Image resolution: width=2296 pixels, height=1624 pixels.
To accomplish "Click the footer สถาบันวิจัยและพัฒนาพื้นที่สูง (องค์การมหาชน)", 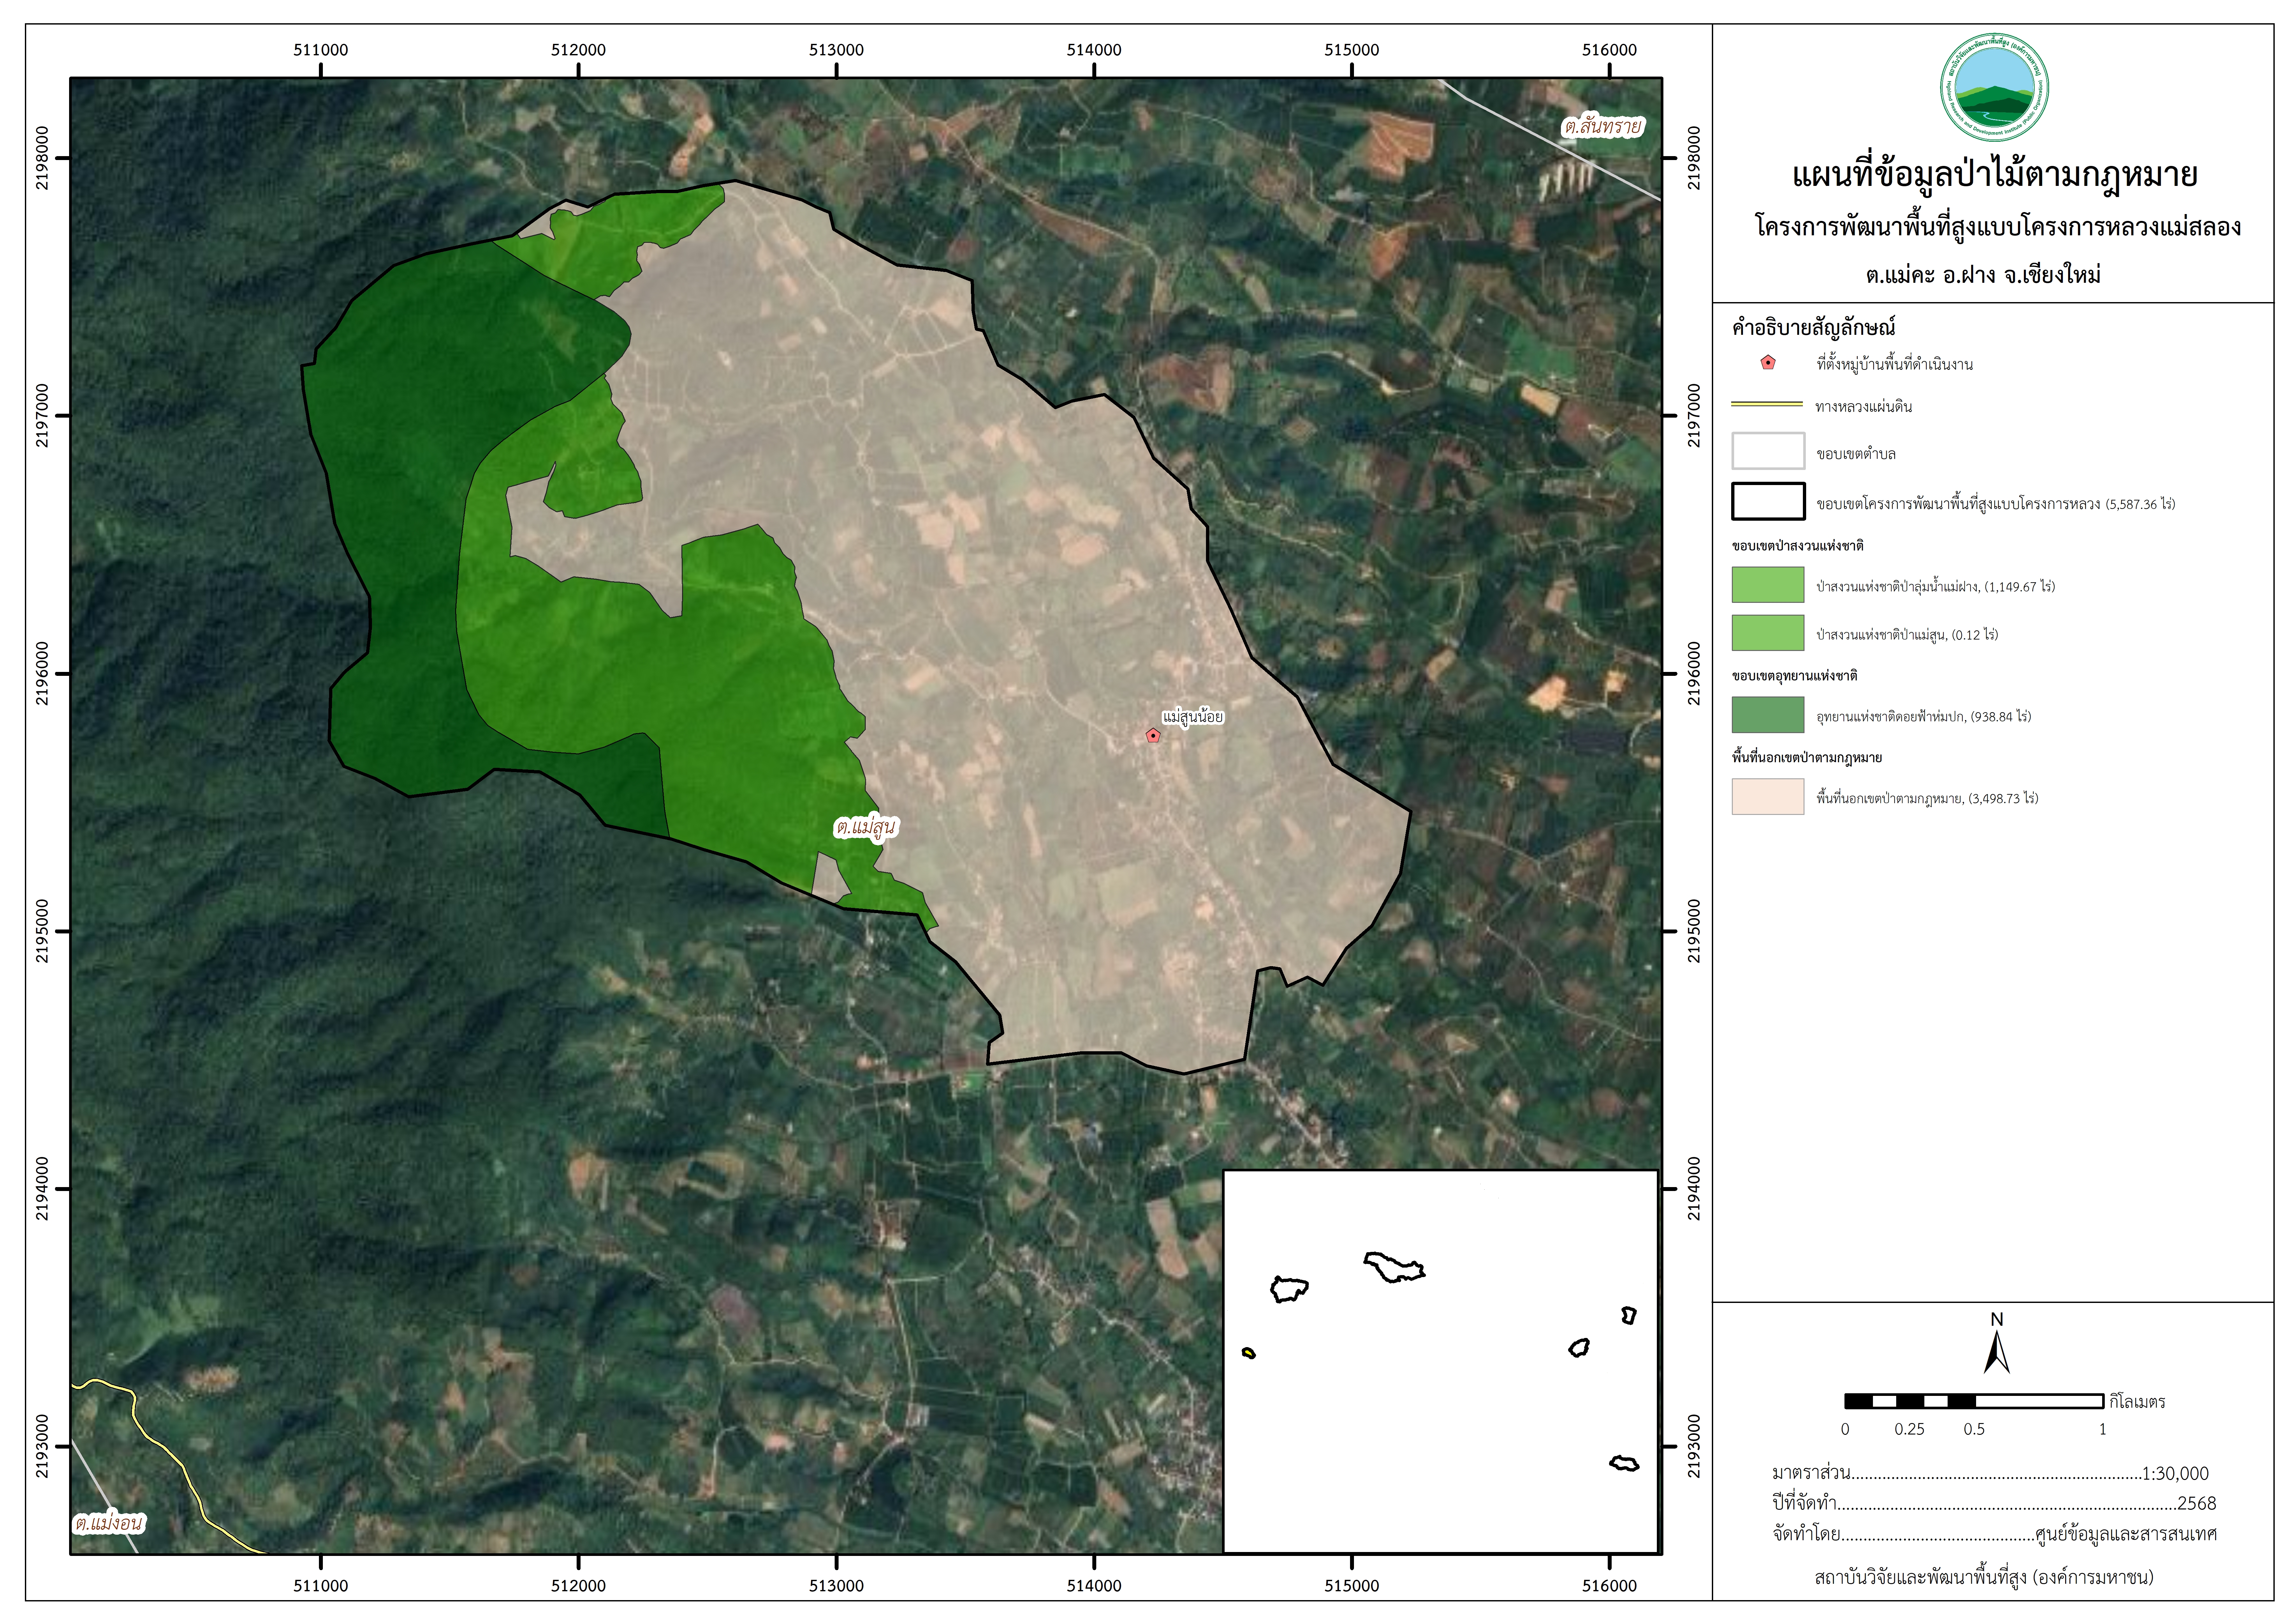I will coord(1984,1578).
